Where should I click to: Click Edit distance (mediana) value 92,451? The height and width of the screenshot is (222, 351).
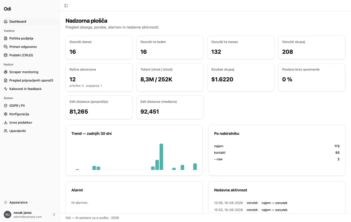tap(150, 112)
